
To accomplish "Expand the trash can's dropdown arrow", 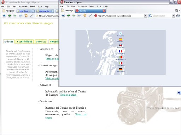I will coord(179,11).
